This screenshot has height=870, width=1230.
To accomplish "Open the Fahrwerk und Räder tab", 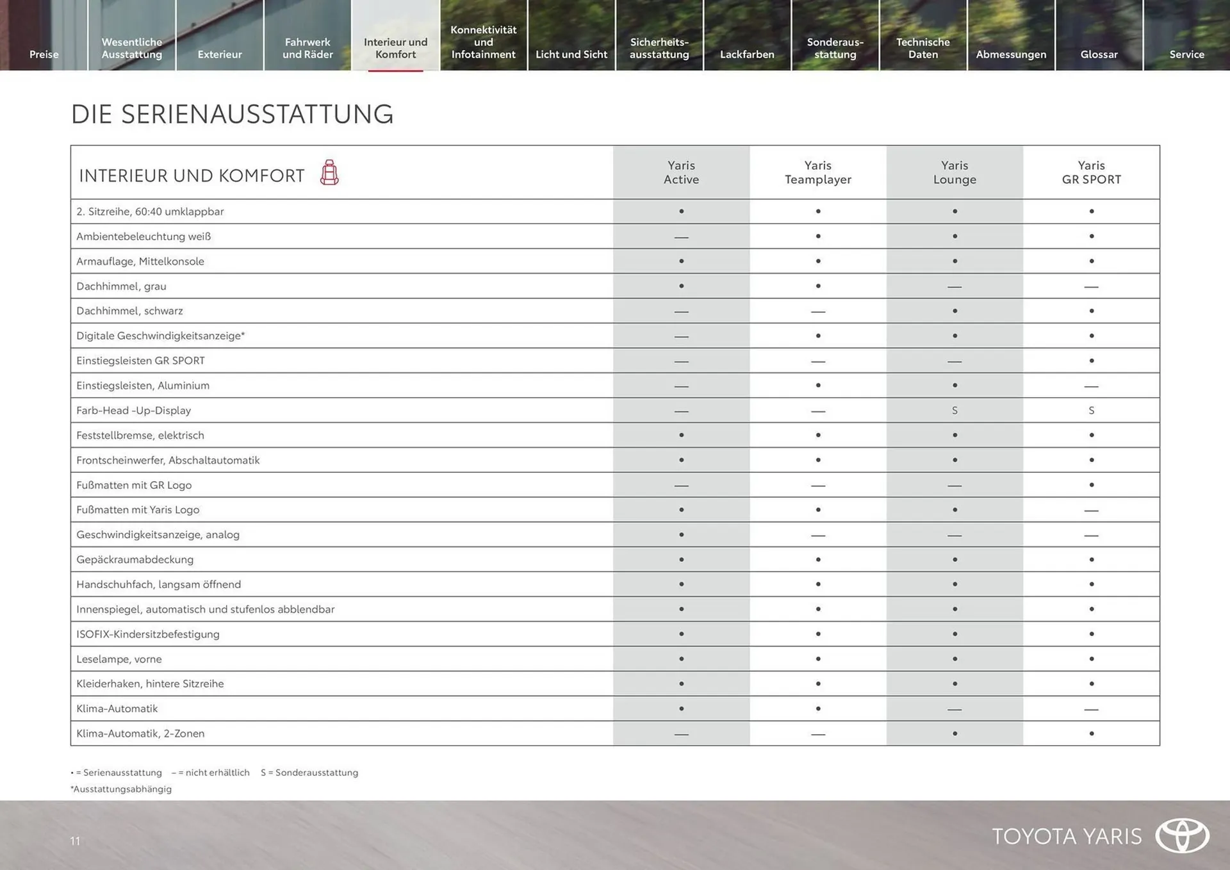I will click(x=307, y=48).
